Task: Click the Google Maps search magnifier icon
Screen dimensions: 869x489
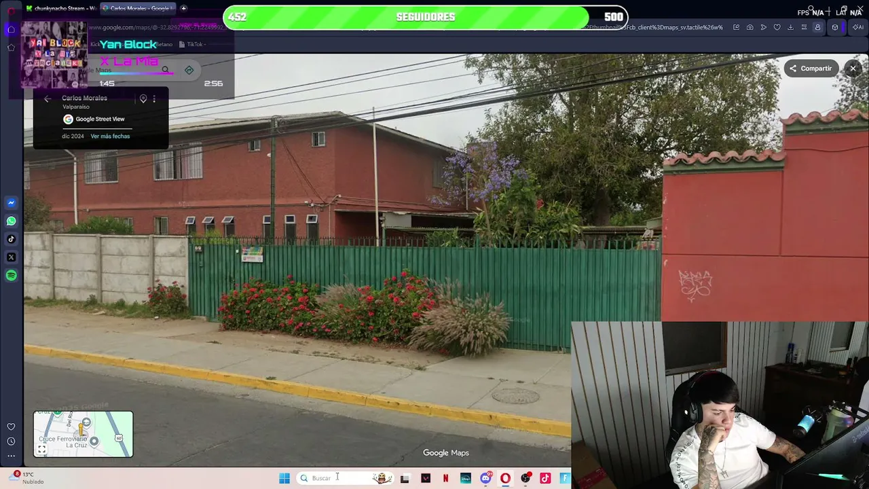Action: 165,69
